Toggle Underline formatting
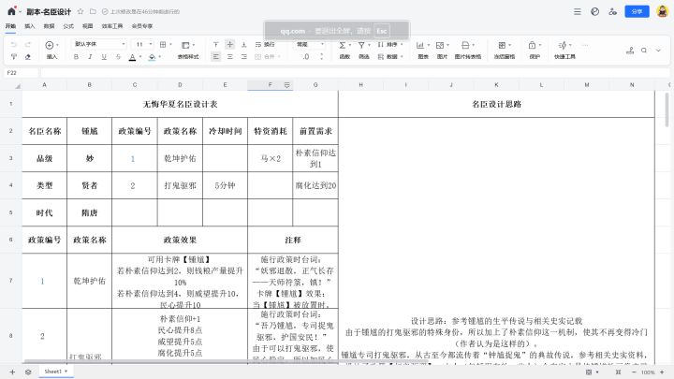Viewport: 674px width, 379px height. tap(104, 57)
